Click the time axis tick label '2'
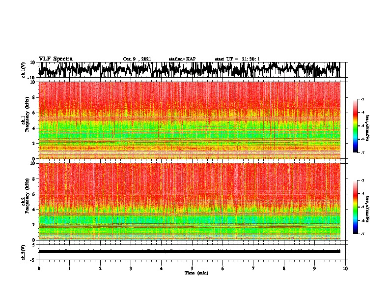The height and width of the screenshot is (301, 389). pyautogui.click(x=100, y=269)
